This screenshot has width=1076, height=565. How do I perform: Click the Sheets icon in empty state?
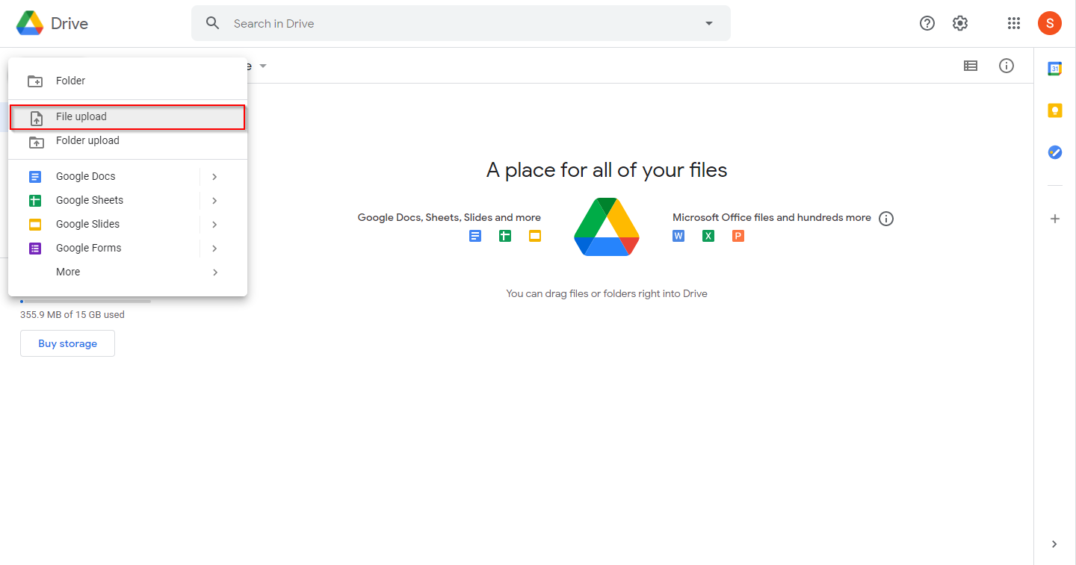coord(505,236)
